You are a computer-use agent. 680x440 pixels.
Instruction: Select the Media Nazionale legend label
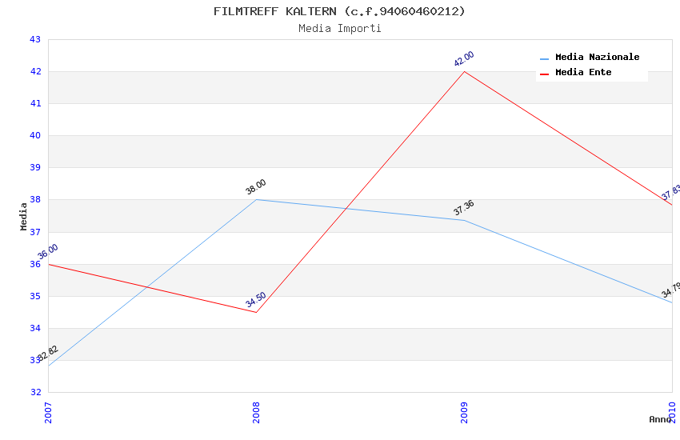pyautogui.click(x=597, y=58)
